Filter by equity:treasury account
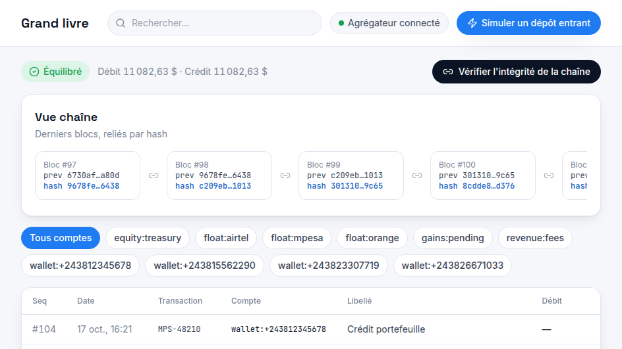The width and height of the screenshot is (622, 349). point(148,238)
